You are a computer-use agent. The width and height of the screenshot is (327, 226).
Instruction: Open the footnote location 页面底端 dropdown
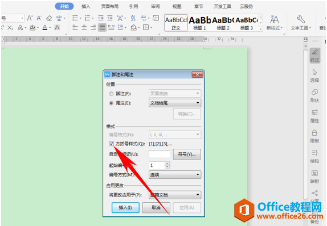[175, 94]
